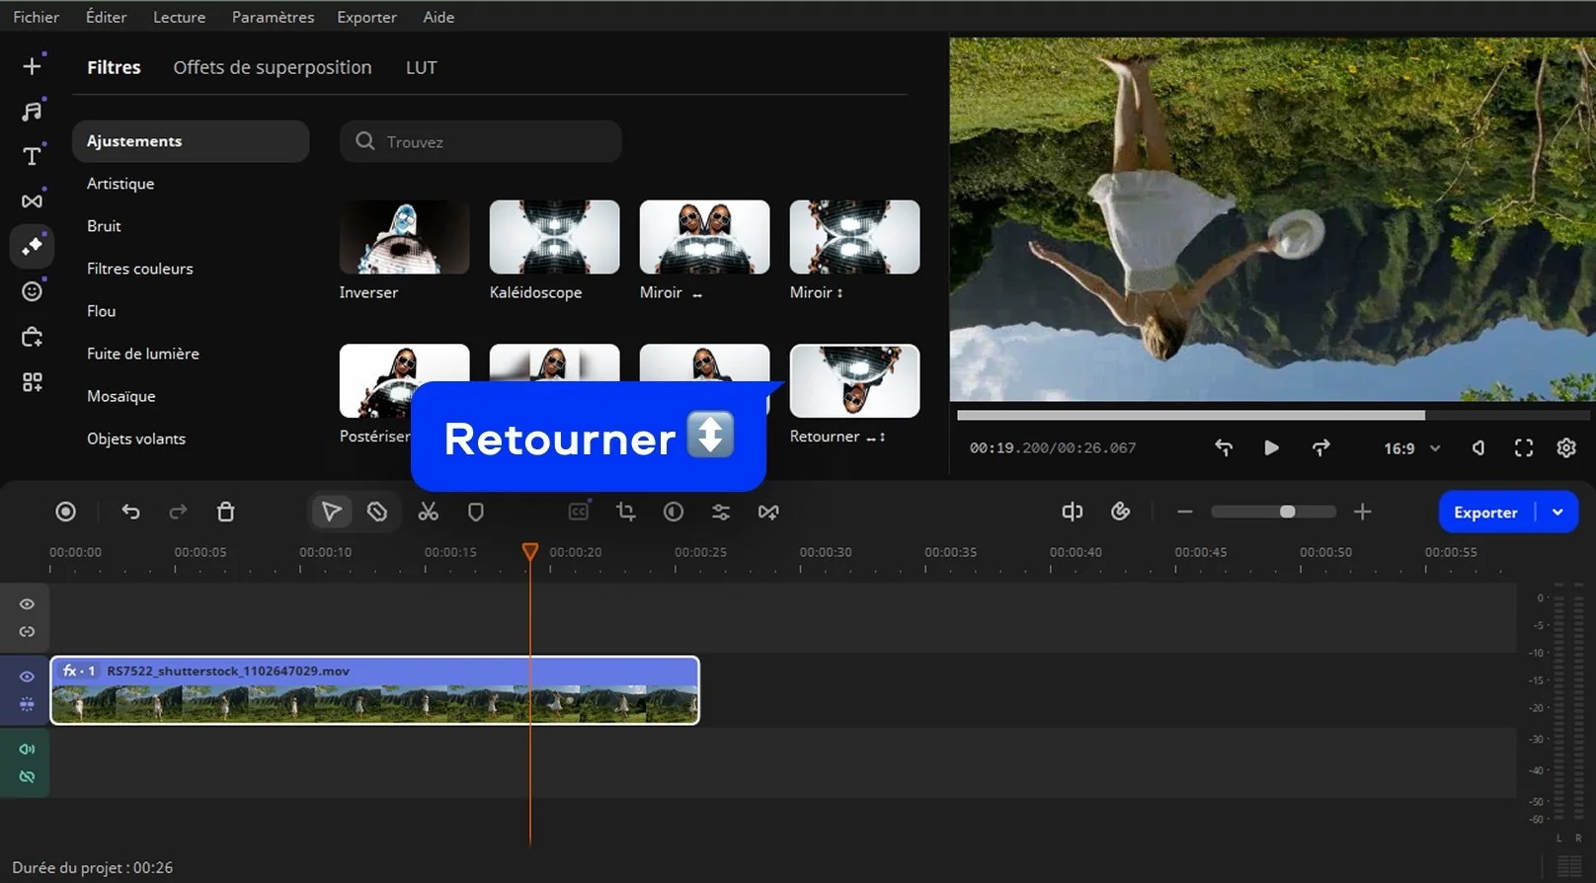1596x883 pixels.
Task: Click the audio music note sidebar icon
Action: pyautogui.click(x=32, y=111)
